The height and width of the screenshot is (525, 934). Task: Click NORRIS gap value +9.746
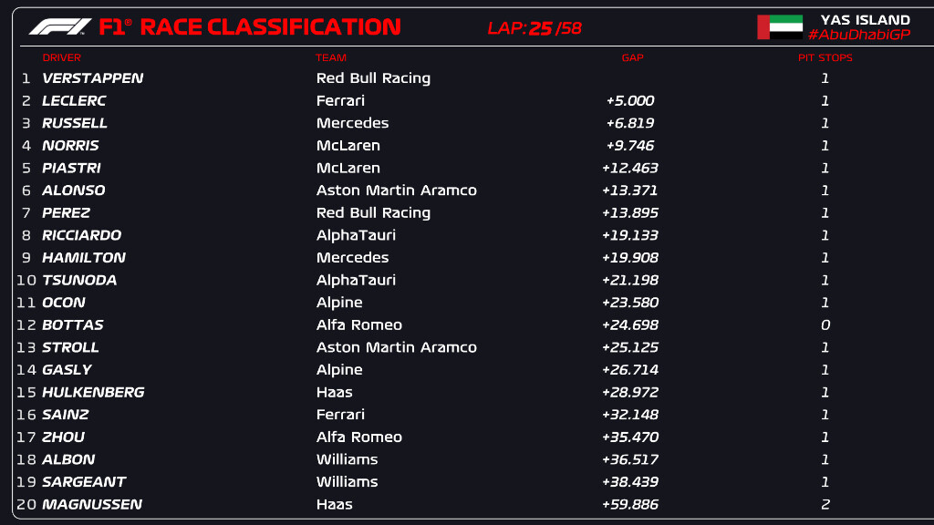tap(630, 146)
